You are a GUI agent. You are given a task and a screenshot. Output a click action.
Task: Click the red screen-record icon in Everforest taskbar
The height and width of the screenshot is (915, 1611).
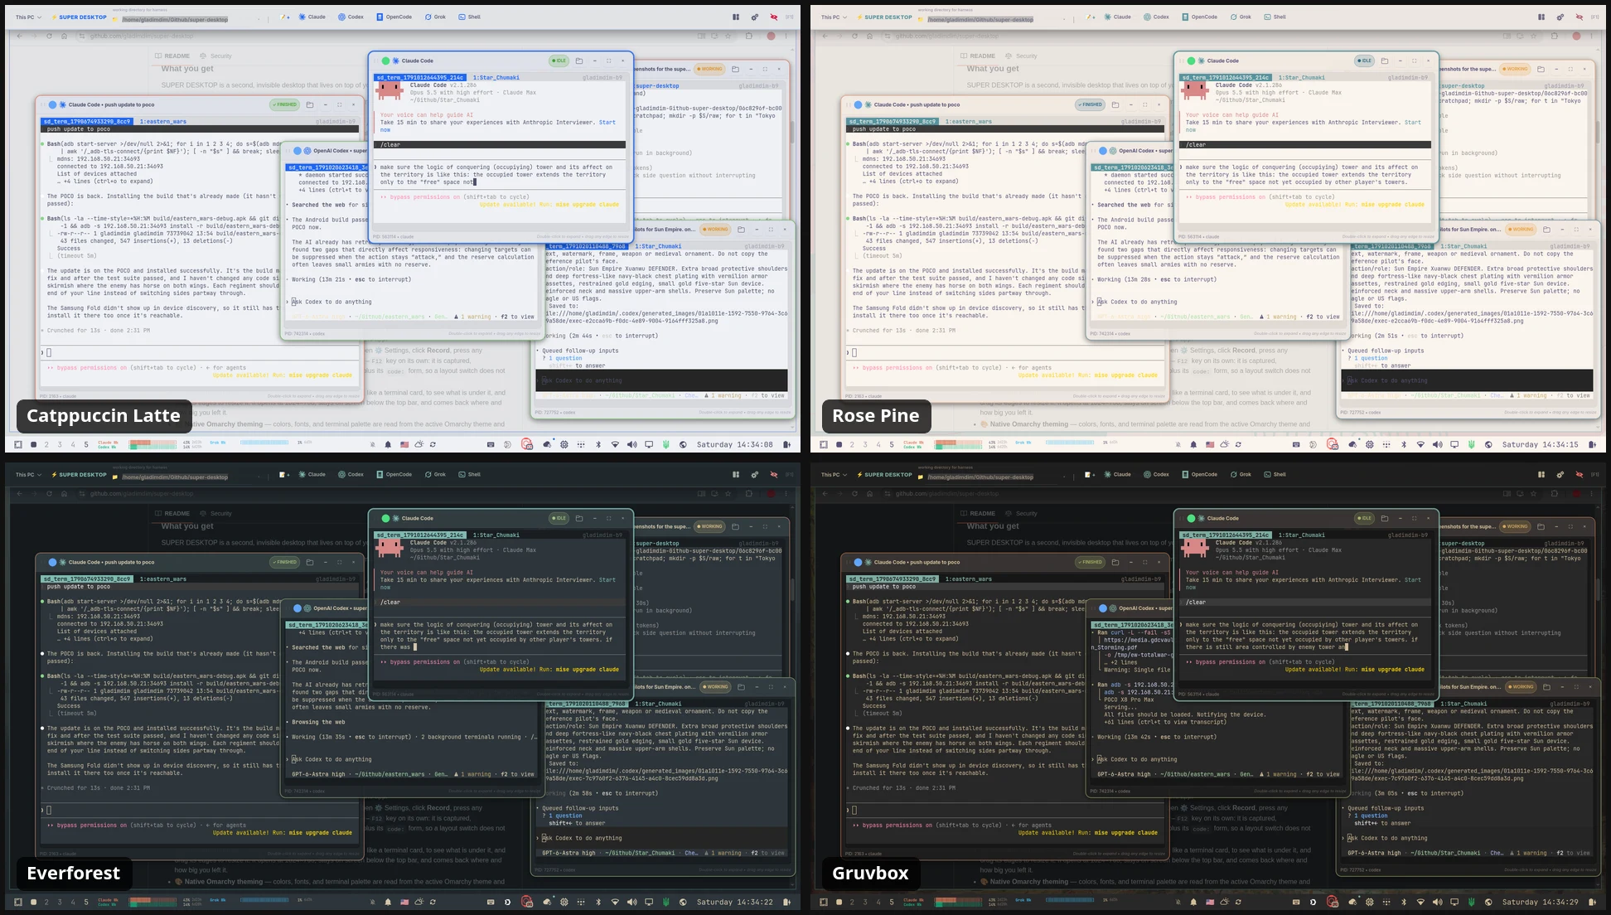click(527, 903)
